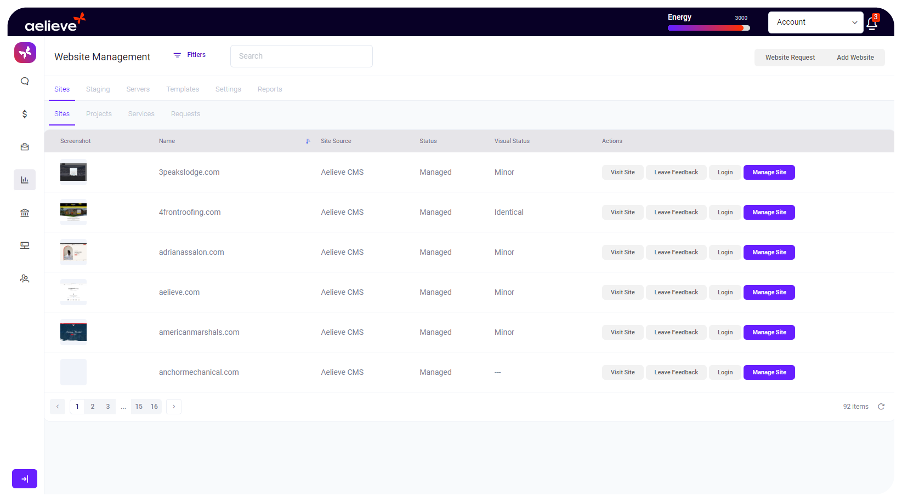The width and height of the screenshot is (902, 502).
Task: Click the refresh icon beside 92 items
Action: 881,407
